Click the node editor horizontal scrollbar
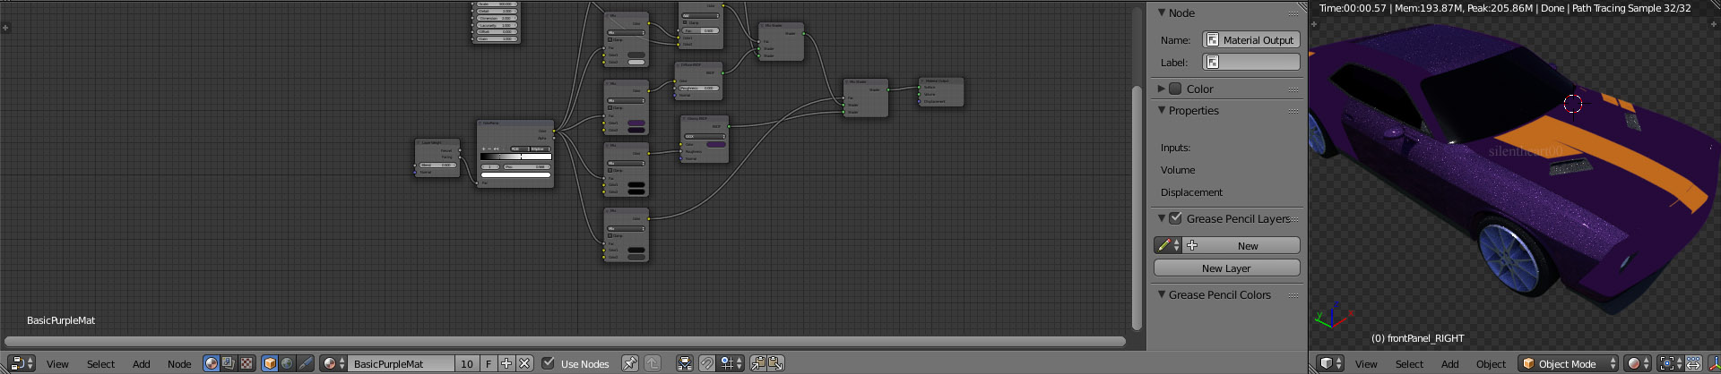Viewport: 1721px width, 374px height. point(565,341)
